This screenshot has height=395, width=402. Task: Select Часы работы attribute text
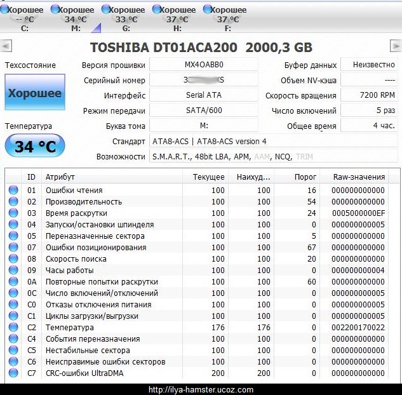[69, 270]
